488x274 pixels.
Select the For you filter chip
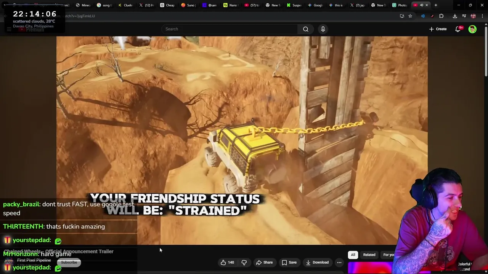pyautogui.click(x=388, y=255)
